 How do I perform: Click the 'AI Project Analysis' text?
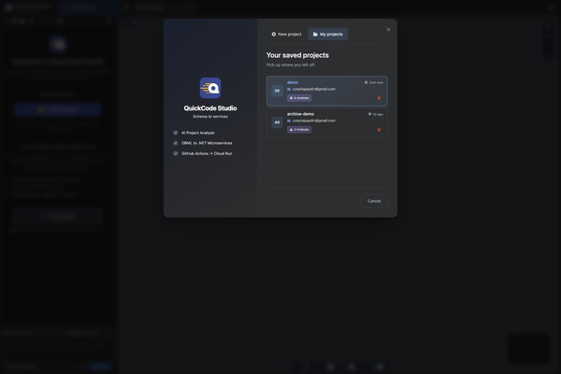[198, 133]
